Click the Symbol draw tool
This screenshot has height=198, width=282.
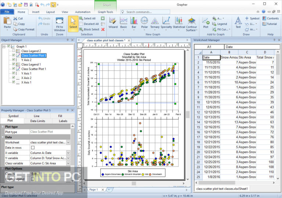tap(252, 18)
